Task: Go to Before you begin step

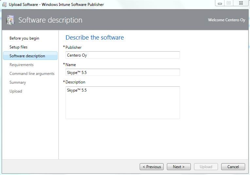Action: (24, 38)
